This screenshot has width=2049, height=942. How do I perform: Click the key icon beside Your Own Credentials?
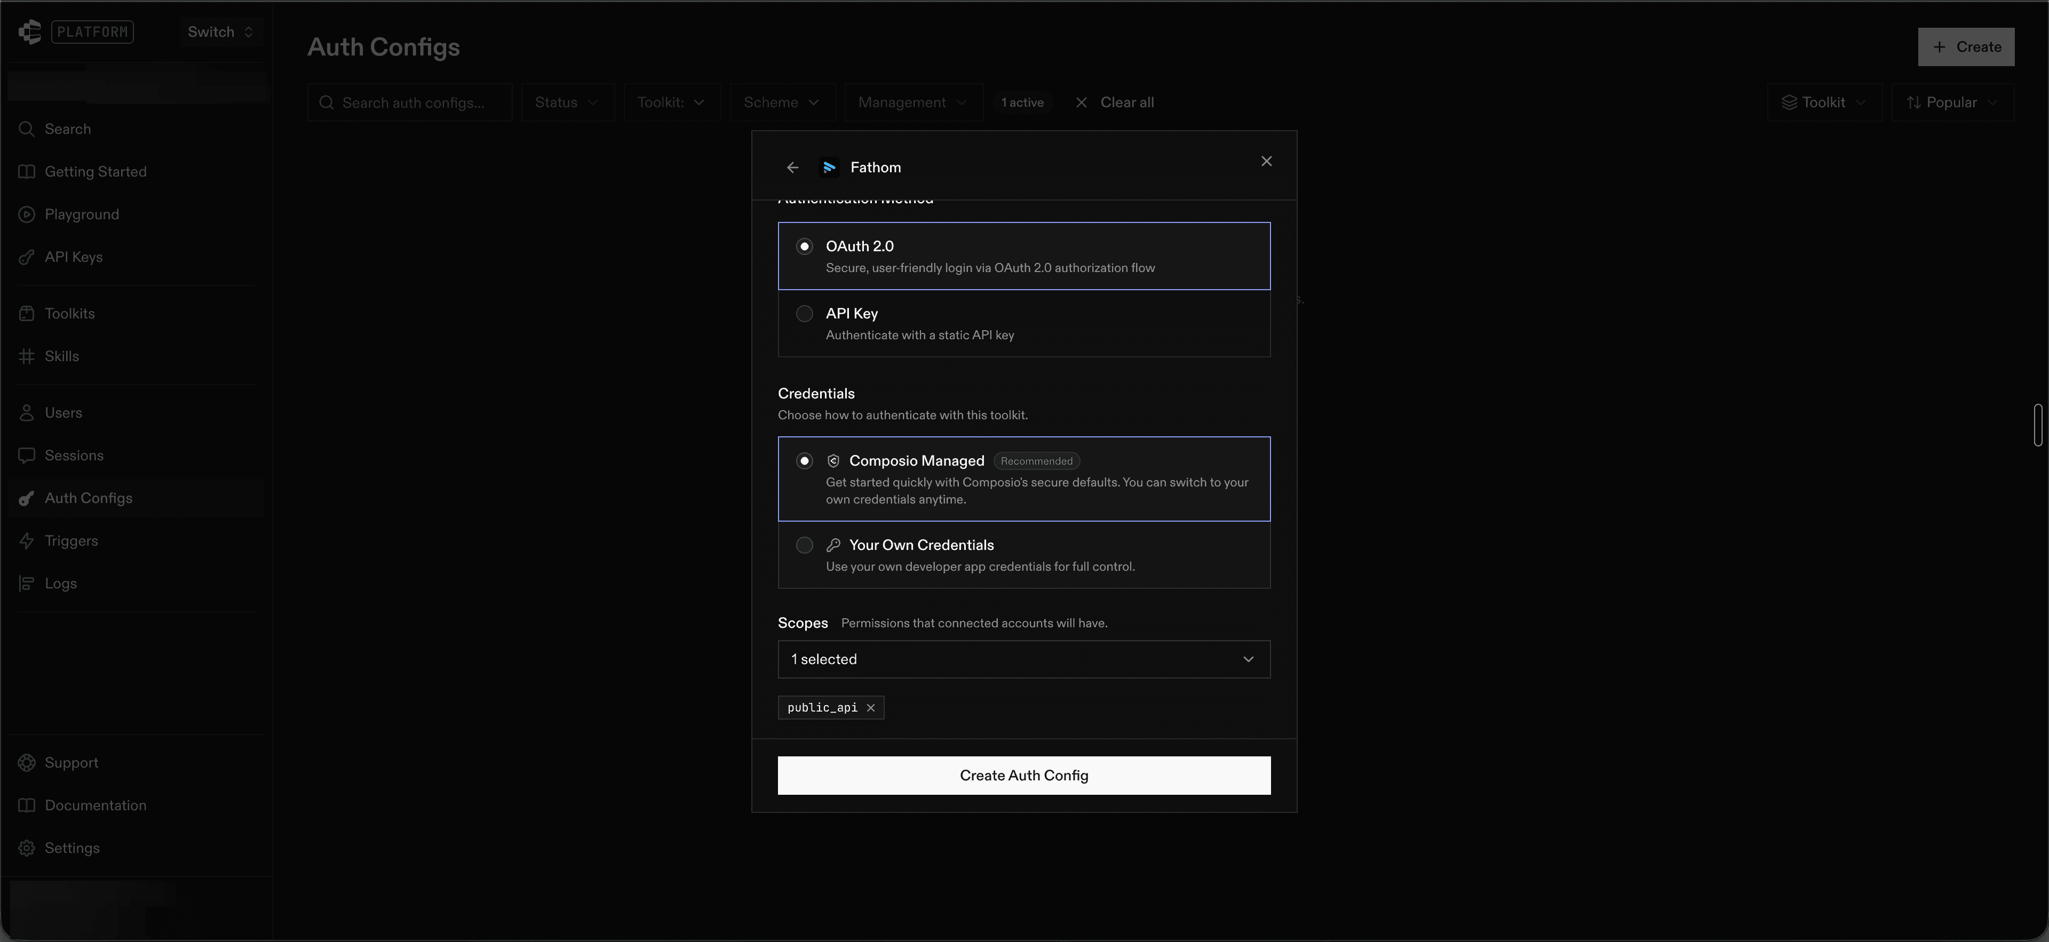833,545
